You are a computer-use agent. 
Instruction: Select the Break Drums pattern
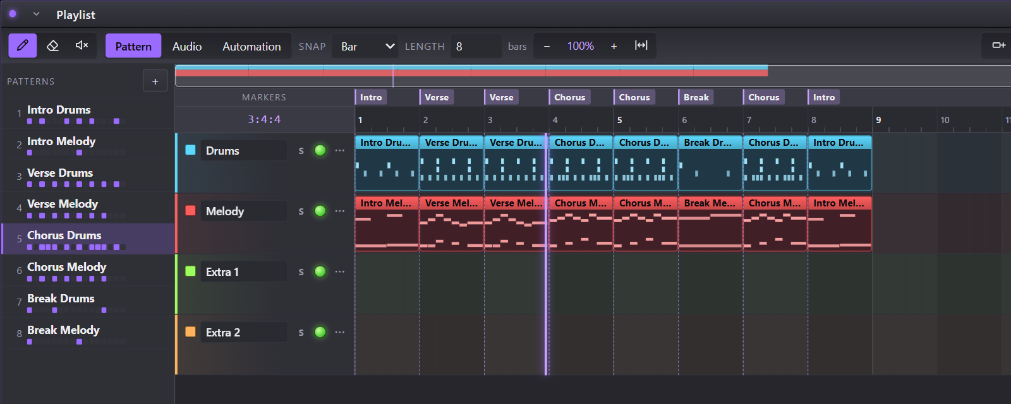pyautogui.click(x=88, y=302)
